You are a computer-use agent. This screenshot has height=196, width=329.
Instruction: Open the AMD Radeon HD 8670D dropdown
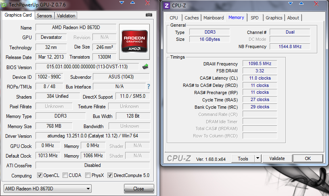click(47, 189)
